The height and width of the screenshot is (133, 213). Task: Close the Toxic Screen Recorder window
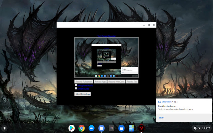(x=154, y=25)
